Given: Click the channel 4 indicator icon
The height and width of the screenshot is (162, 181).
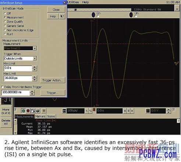Looking at the screenshot, I should (x=131, y=15).
